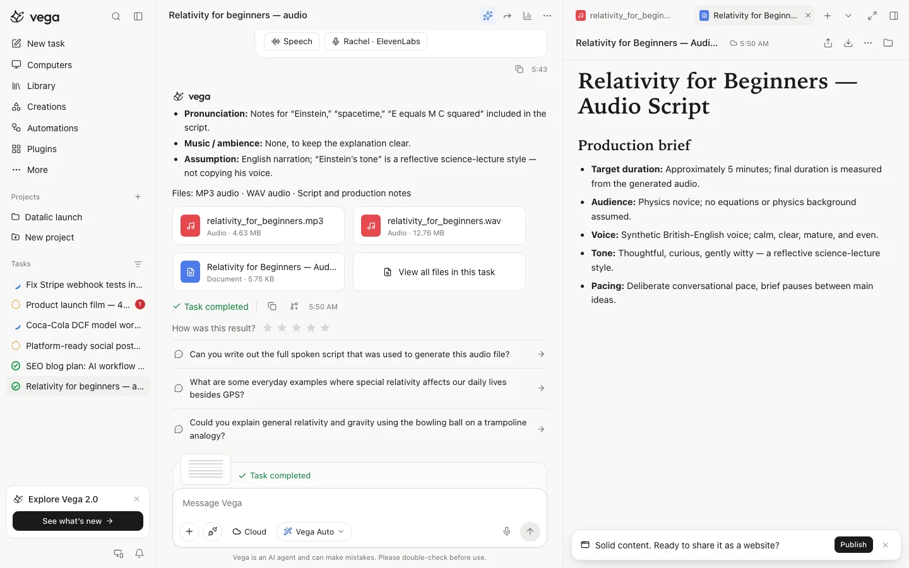Screen dimensions: 909x568
Task: Click the Rachel · ElevenLabs voice chip
Action: (x=376, y=42)
